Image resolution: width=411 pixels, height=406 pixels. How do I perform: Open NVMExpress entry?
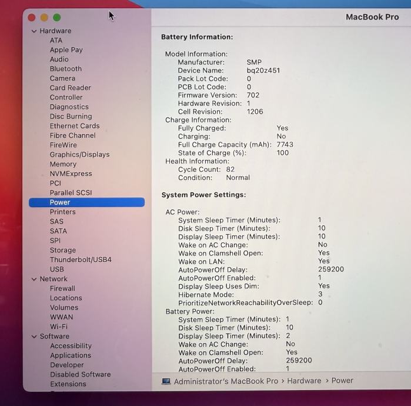click(x=71, y=174)
